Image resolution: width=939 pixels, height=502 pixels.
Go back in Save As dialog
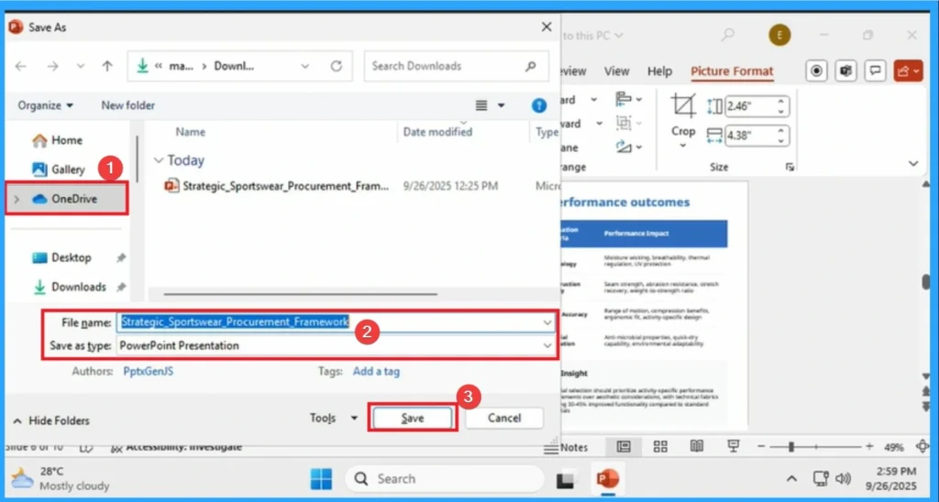21,66
